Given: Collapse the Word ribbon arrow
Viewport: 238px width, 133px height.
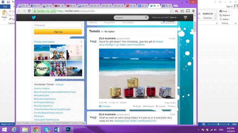Looking at the screenshot, I should tap(235, 23).
